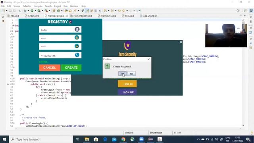This screenshot has width=254, height=143.
Task: Click the Pin Editor toolbar icon
Action: 139,11
